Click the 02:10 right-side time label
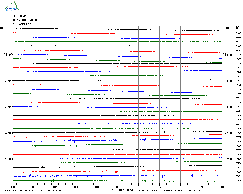Screen dimensions: 243x194 pos(227,81)
